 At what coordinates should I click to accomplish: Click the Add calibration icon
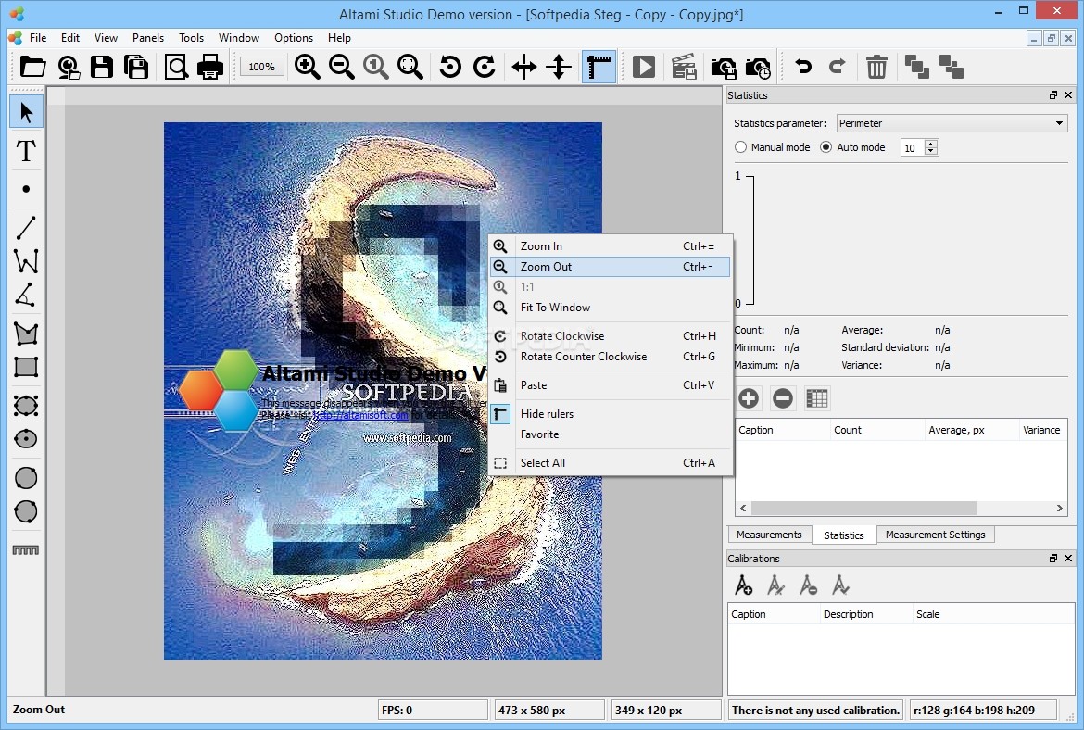click(x=743, y=585)
